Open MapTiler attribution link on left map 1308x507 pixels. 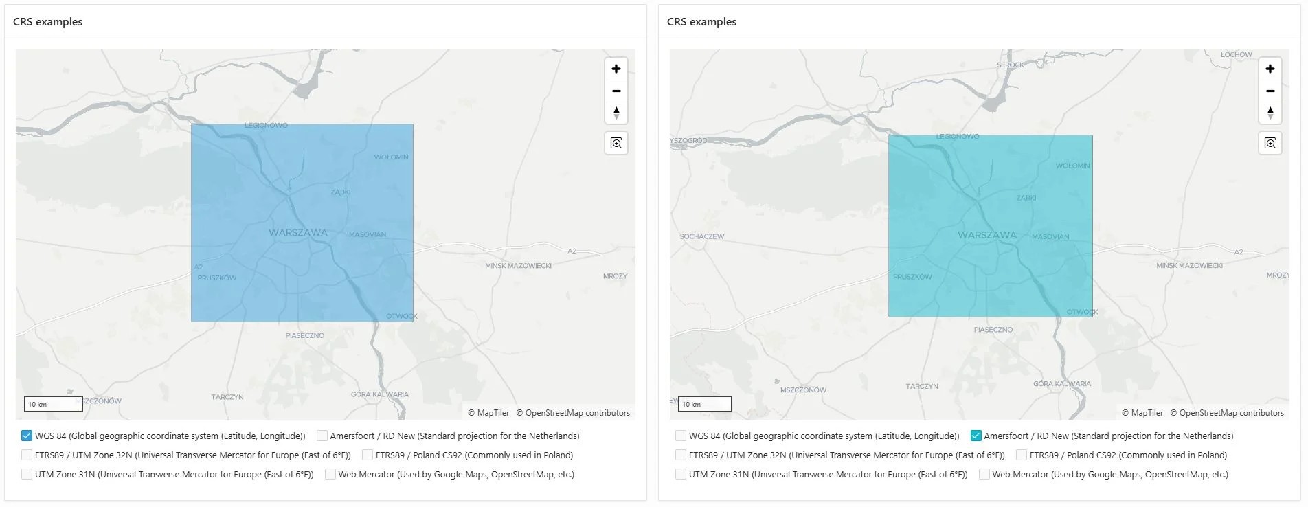pos(488,413)
